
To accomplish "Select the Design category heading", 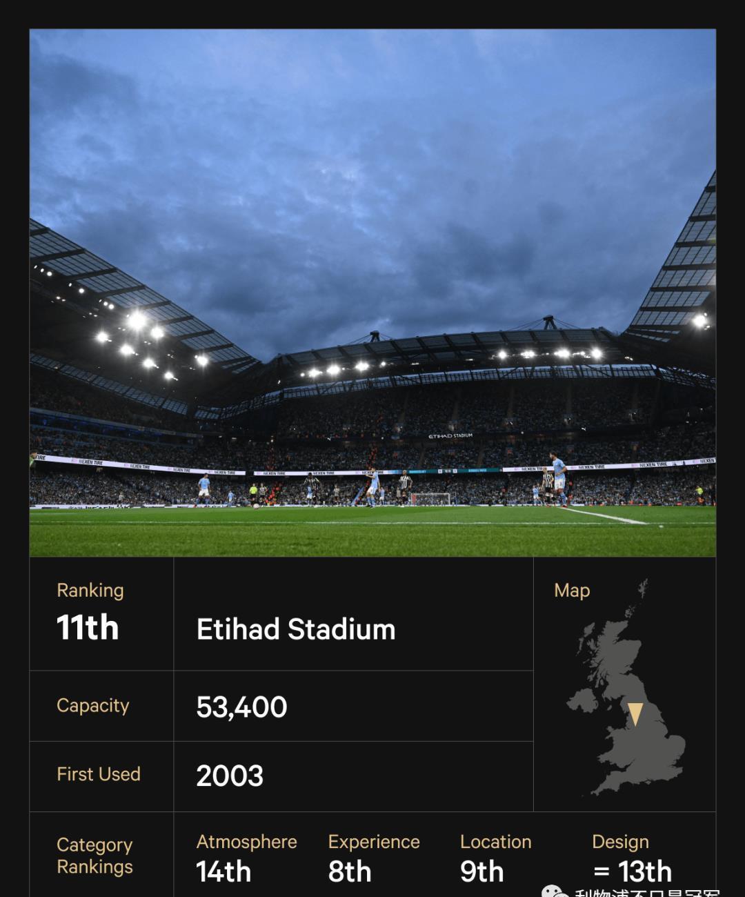I will pyautogui.click(x=620, y=842).
